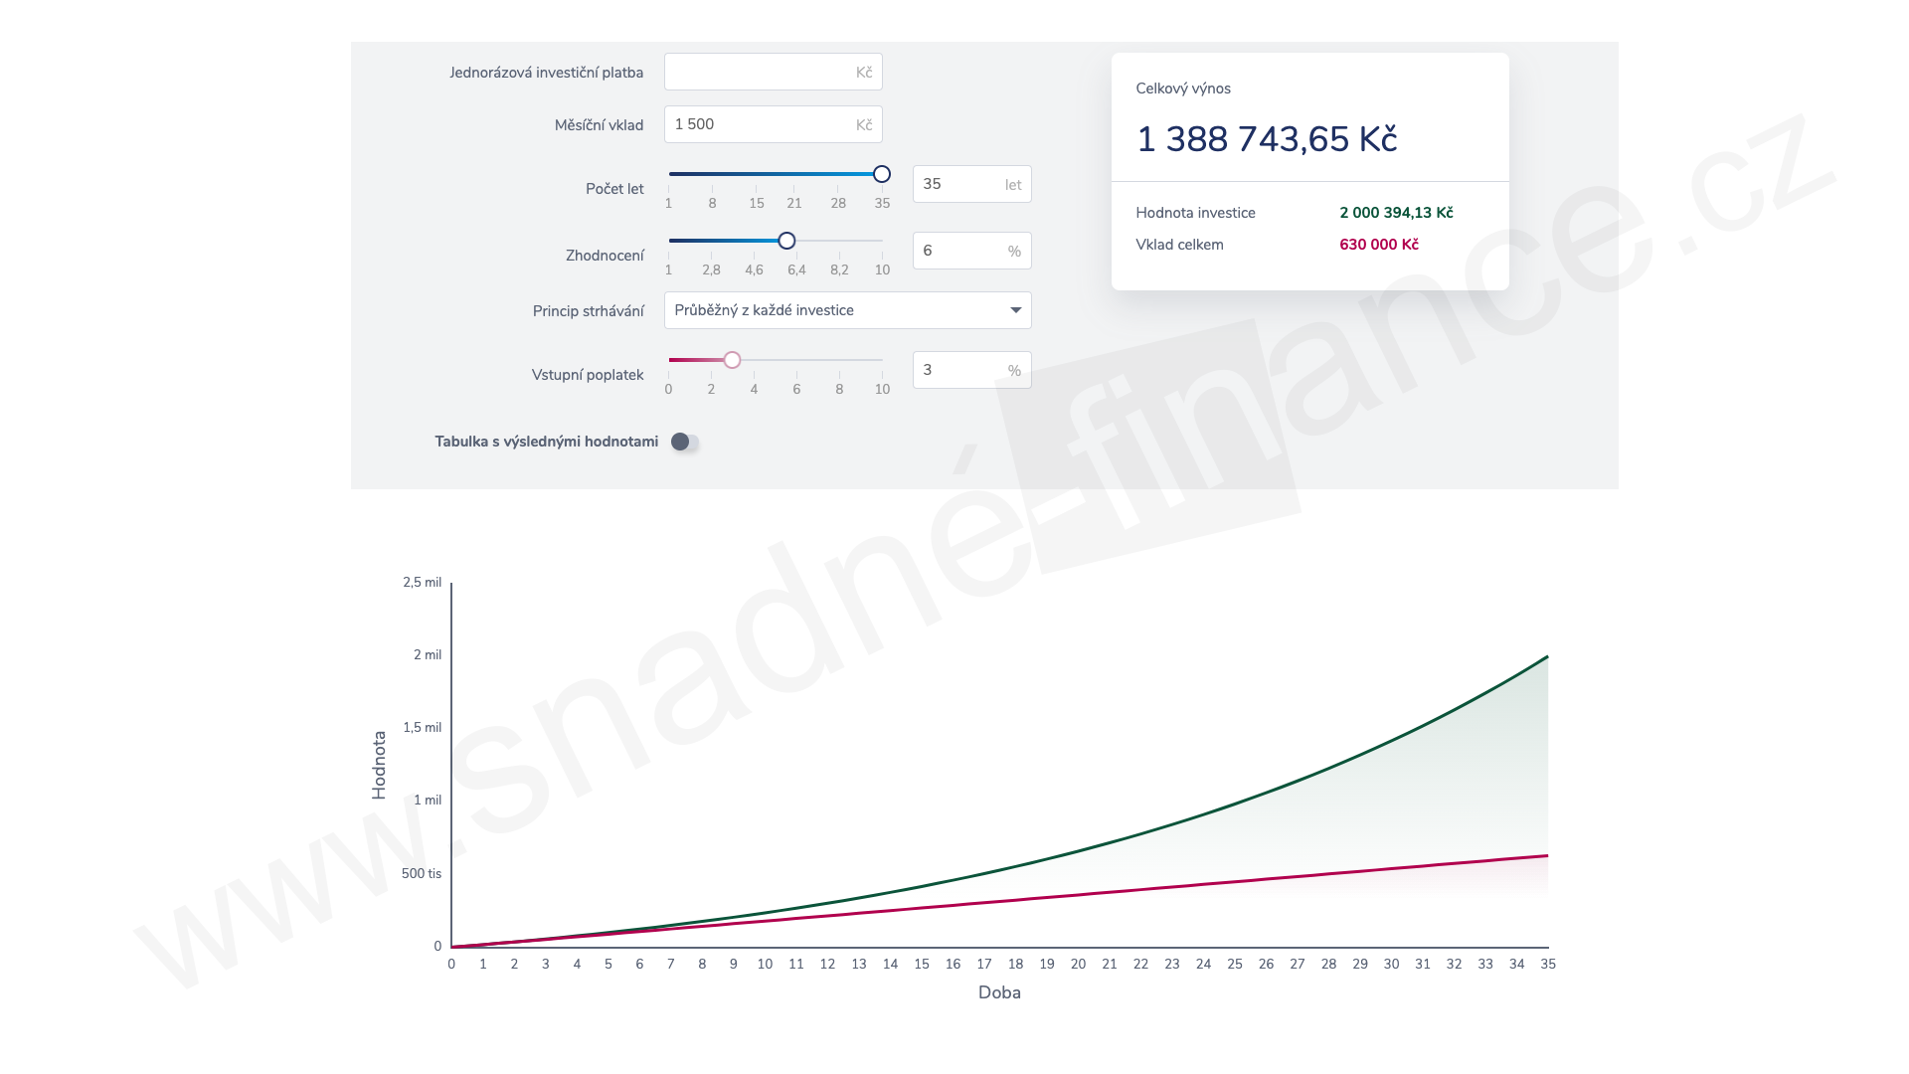Click the green investment curve endpoint at year 35
This screenshot has width=1909, height=1074.
[x=1547, y=657]
